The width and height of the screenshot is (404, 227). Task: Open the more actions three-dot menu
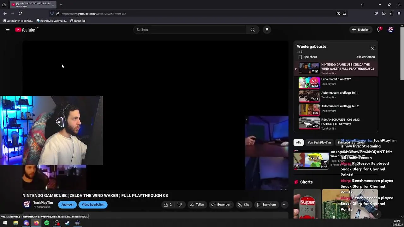coord(285,205)
